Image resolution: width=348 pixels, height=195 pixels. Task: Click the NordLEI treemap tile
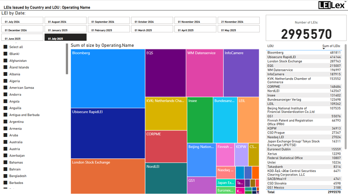(166, 178)
